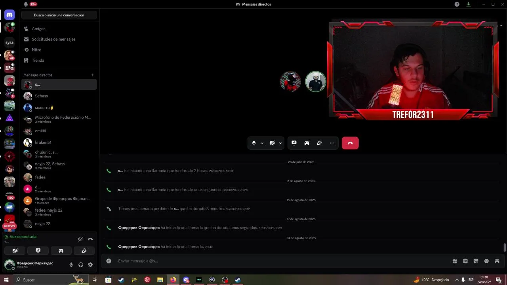Open the emoji picker
Image resolution: width=507 pixels, height=285 pixels.
(x=486, y=261)
